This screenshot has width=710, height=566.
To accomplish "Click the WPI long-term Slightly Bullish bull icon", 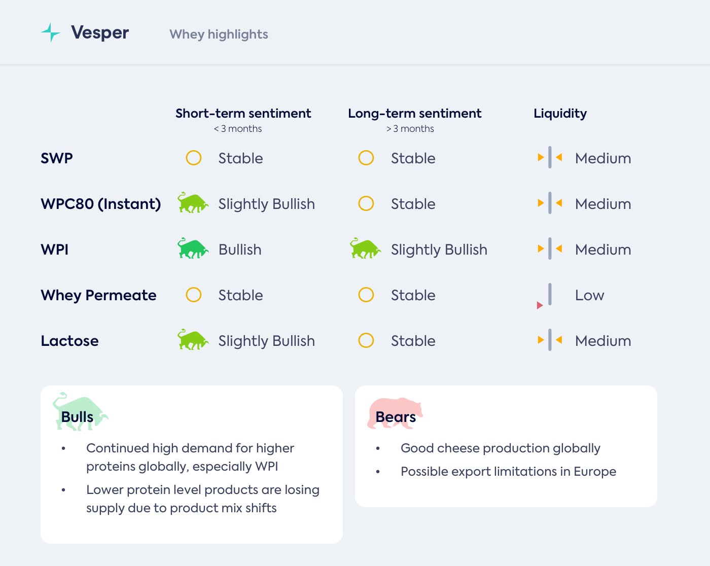I will point(365,249).
